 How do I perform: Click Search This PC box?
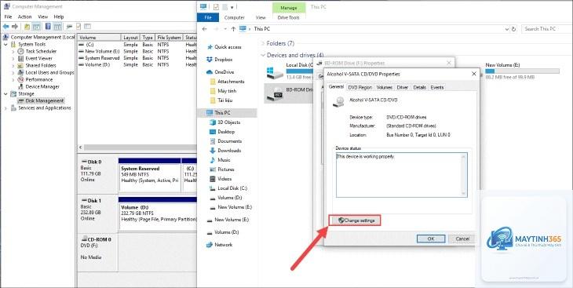[x=546, y=29]
